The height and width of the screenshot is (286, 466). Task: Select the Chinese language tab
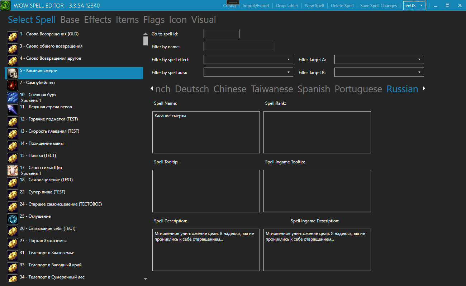point(230,89)
